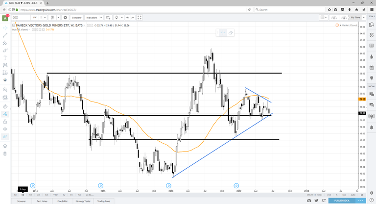Expand the ideas lightbulb dropdown arrow
This screenshot has width=376, height=204.
click(x=122, y=18)
